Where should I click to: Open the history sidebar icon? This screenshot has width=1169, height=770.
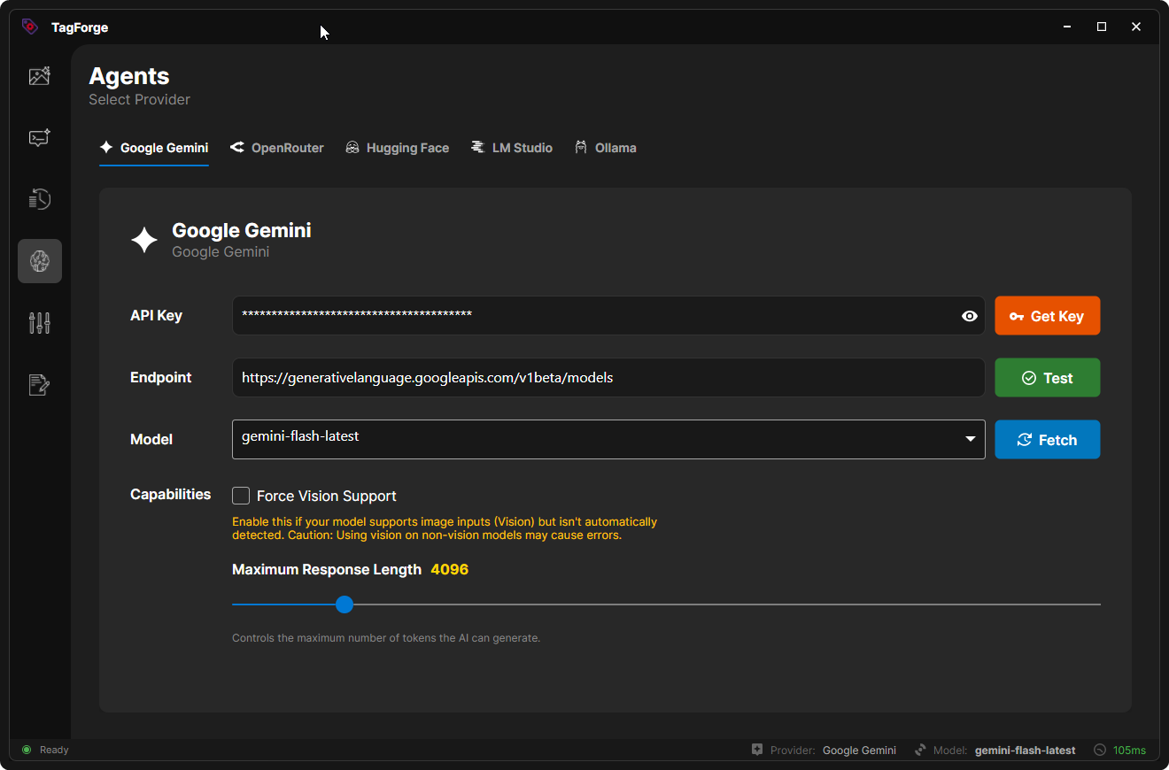coord(40,199)
